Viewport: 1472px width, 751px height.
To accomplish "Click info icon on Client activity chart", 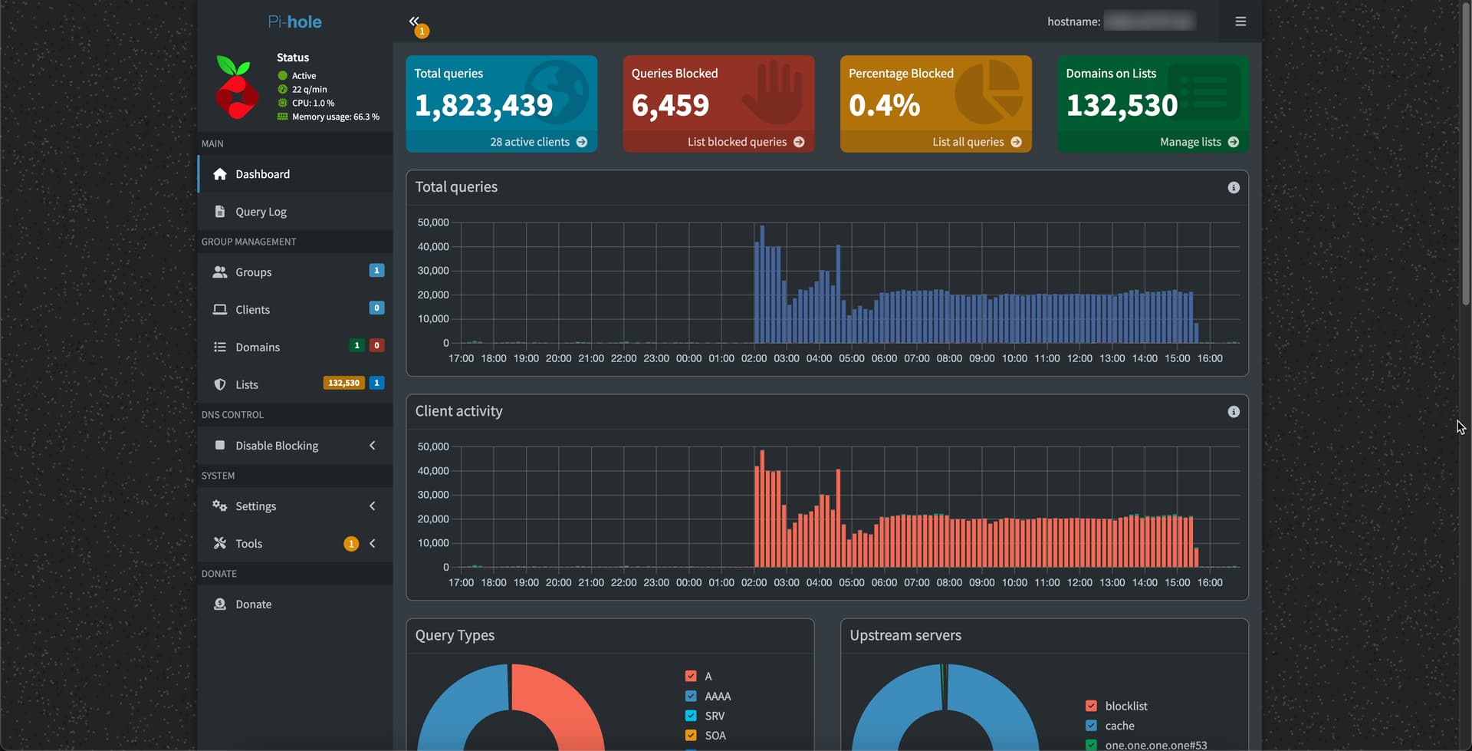I will (1234, 412).
